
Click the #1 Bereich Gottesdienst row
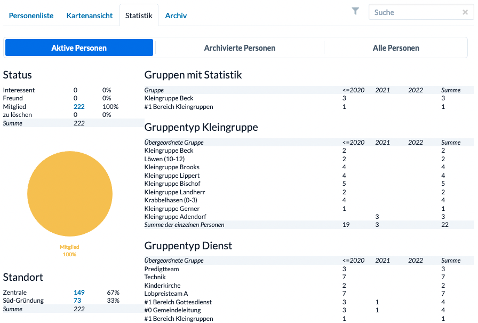(309, 302)
